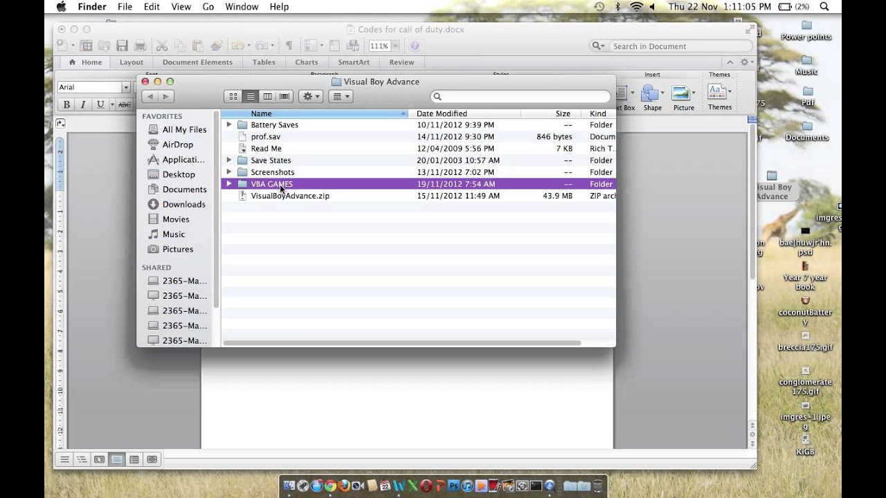The width and height of the screenshot is (886, 498).
Task: Launch iTunes from the Dock
Action: pyautogui.click(x=467, y=486)
